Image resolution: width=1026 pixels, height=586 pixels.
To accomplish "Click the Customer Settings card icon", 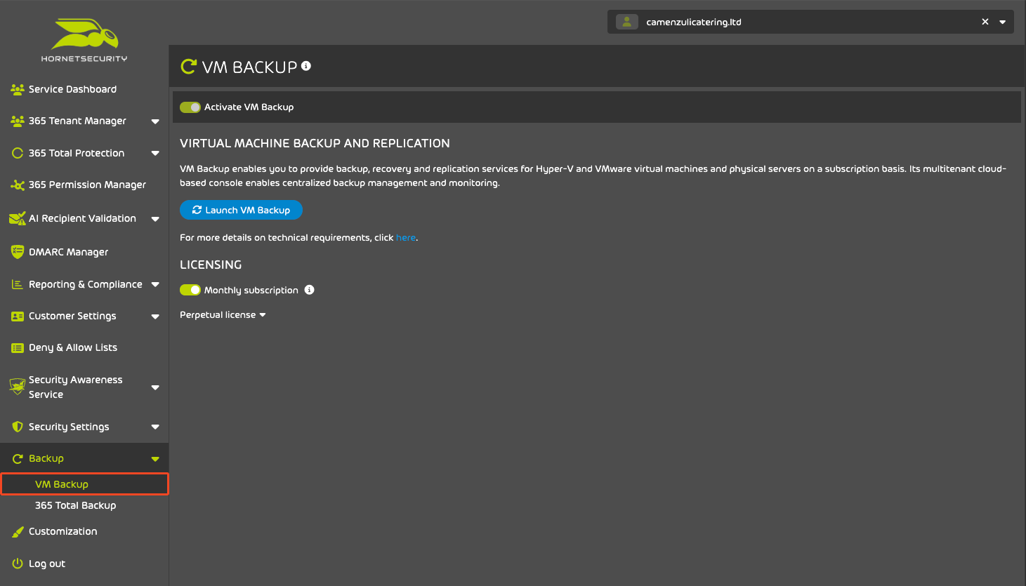I will (18, 316).
